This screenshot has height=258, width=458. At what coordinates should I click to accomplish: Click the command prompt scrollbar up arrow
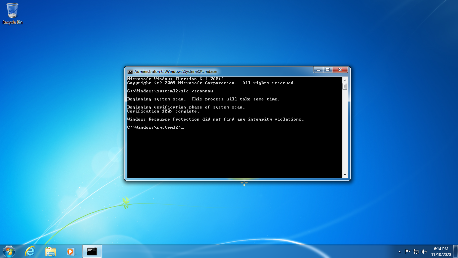click(345, 80)
